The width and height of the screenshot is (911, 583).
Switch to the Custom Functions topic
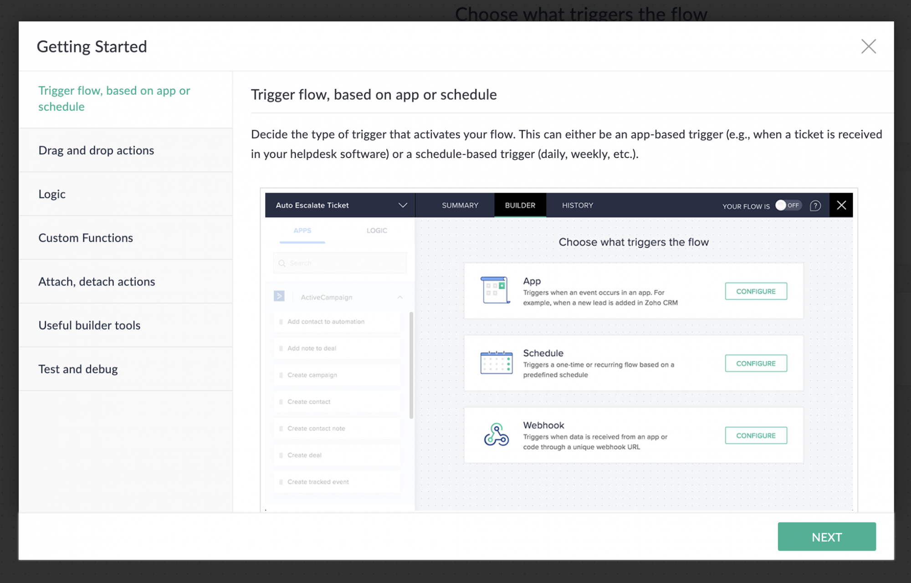(x=86, y=238)
